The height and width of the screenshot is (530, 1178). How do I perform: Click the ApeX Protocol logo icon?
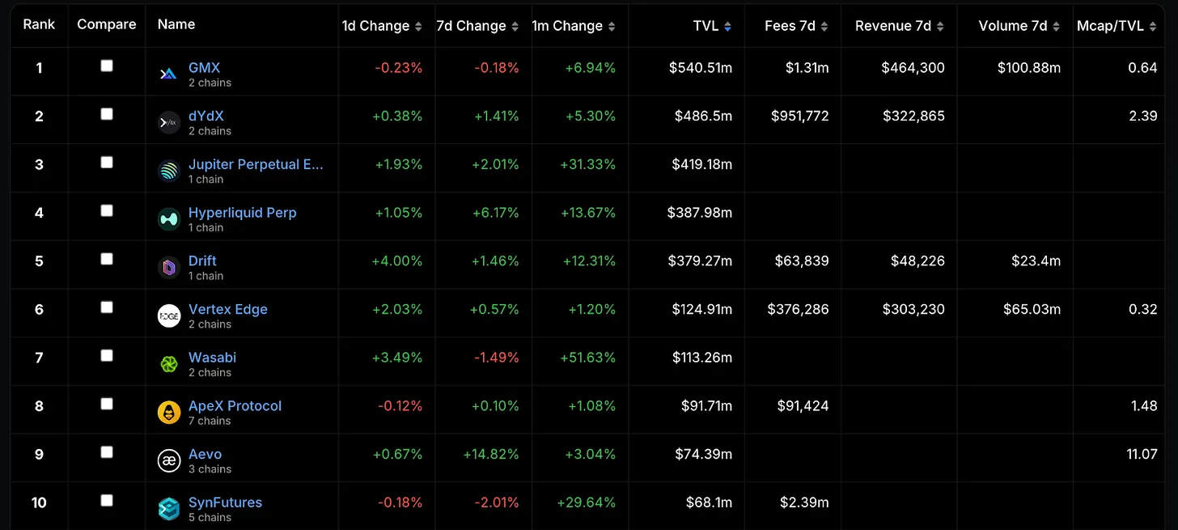(x=168, y=413)
